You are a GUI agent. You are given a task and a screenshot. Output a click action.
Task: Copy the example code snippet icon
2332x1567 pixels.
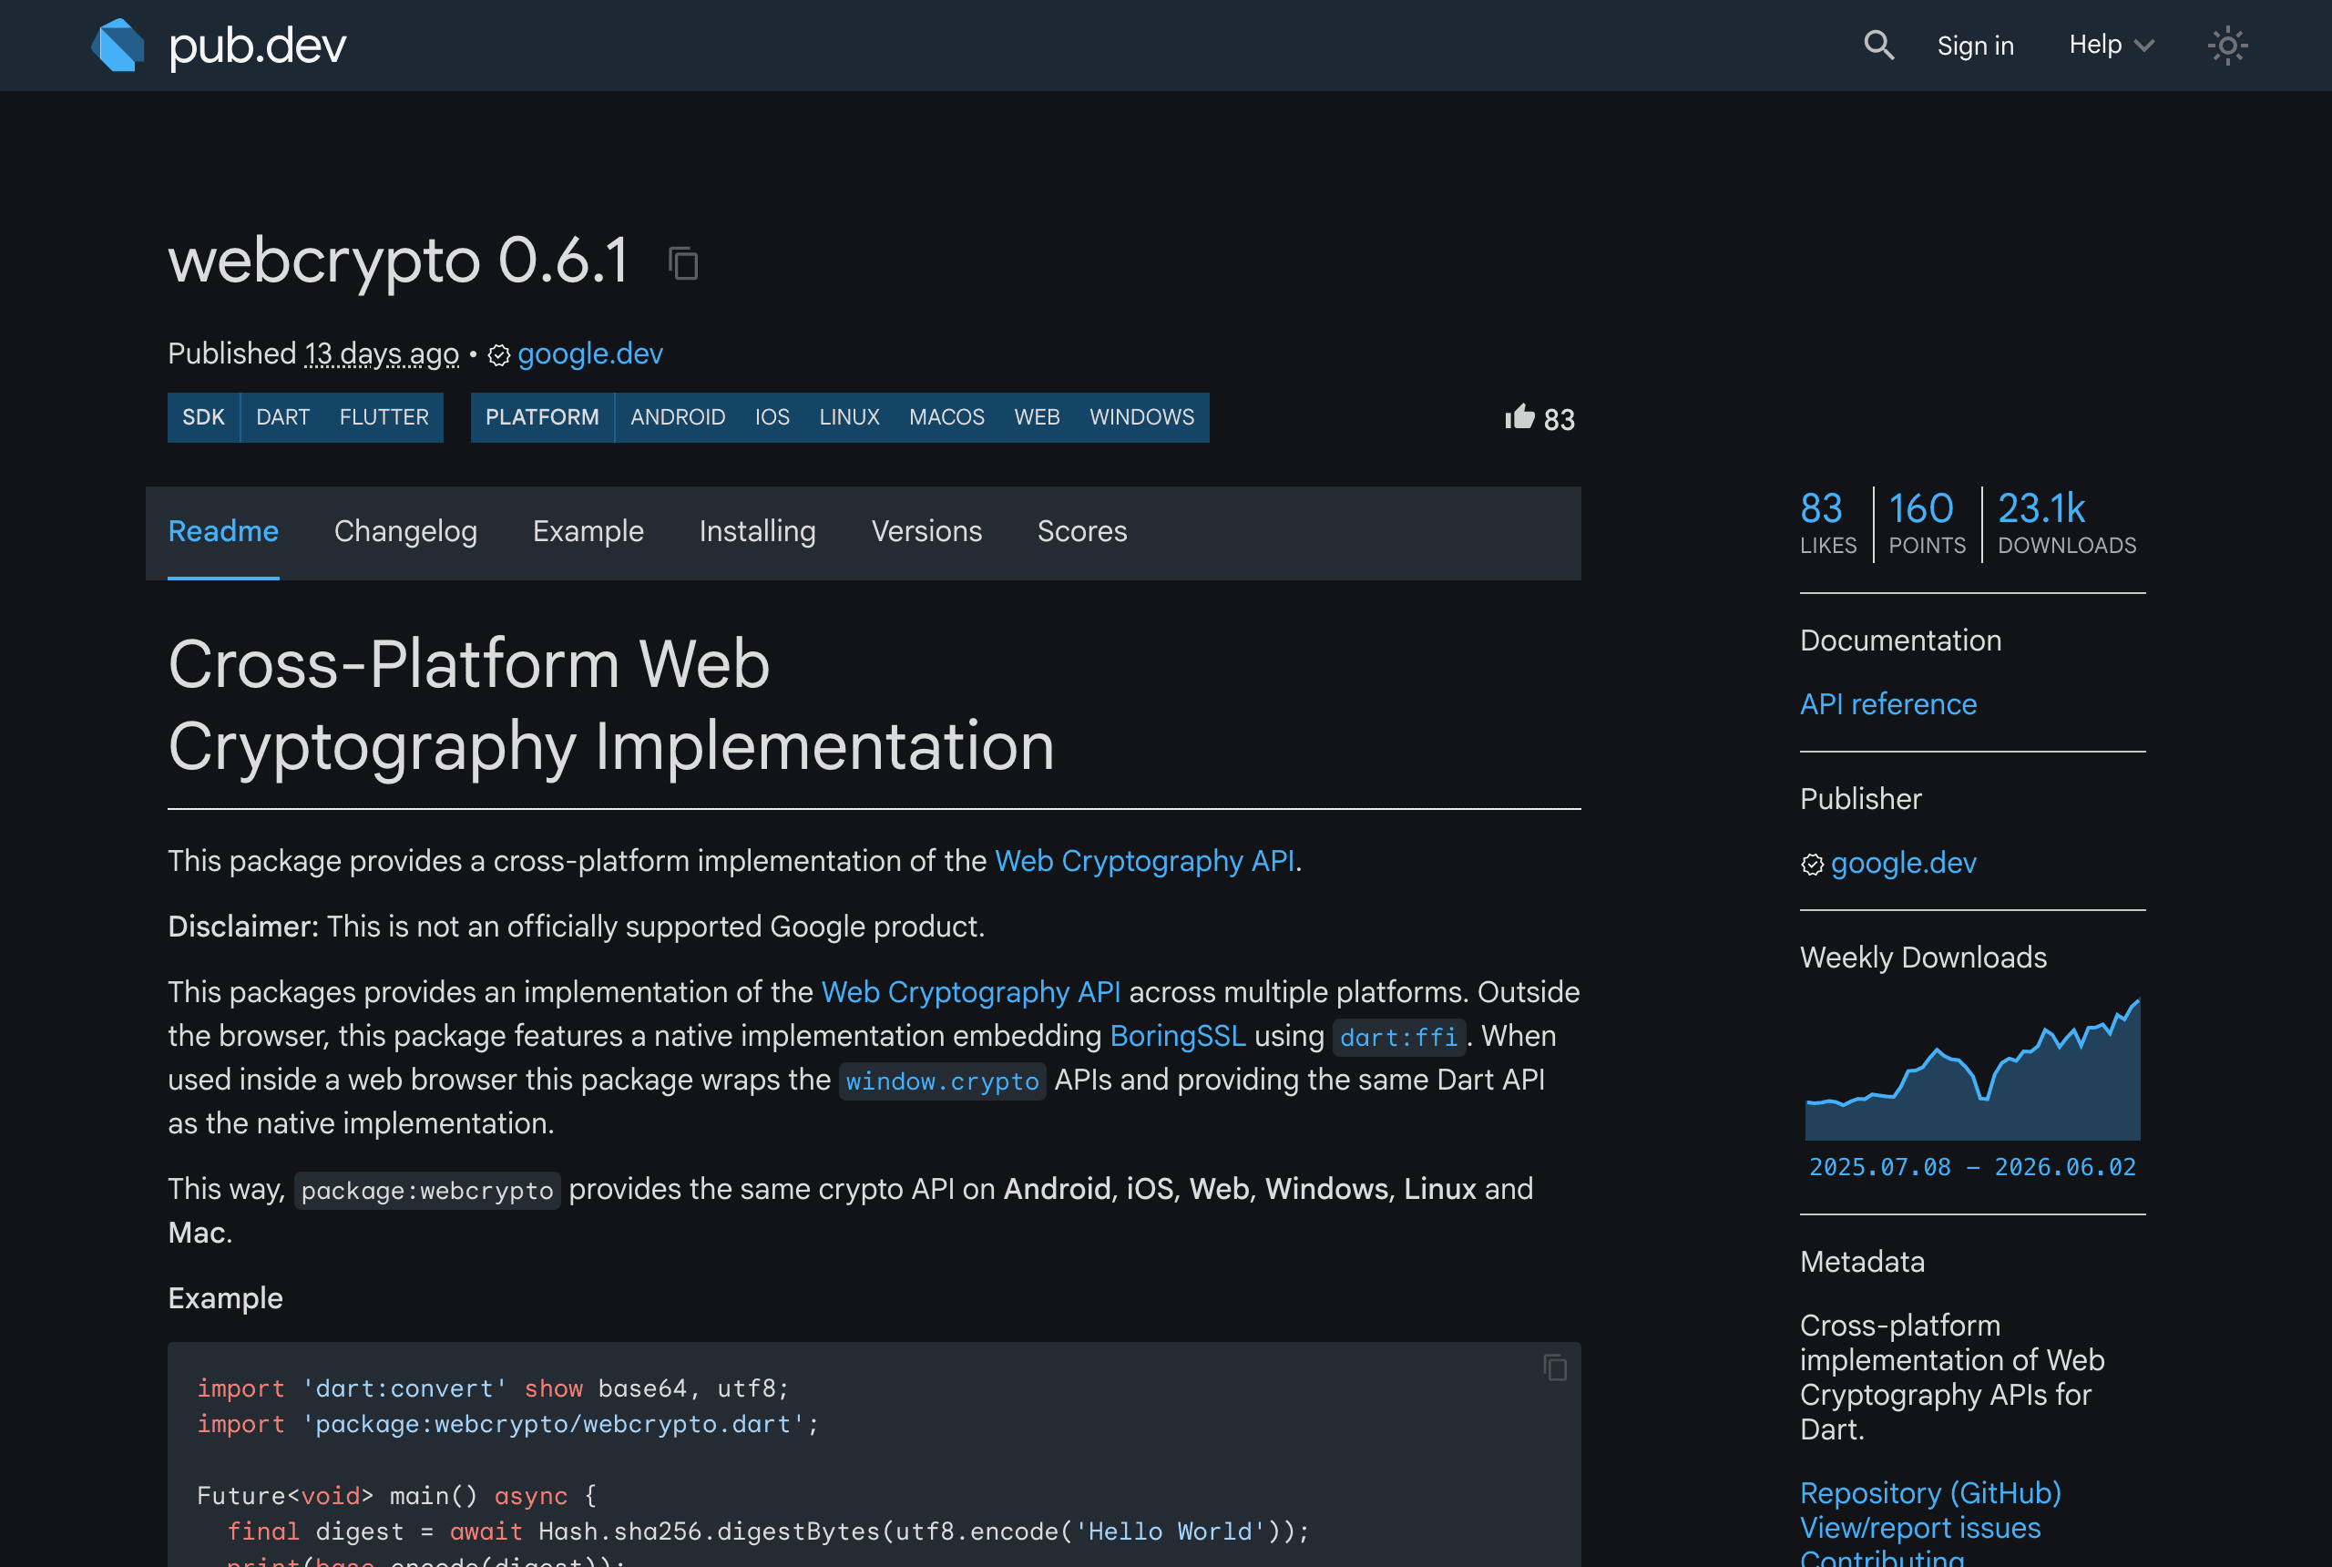1555,1367
